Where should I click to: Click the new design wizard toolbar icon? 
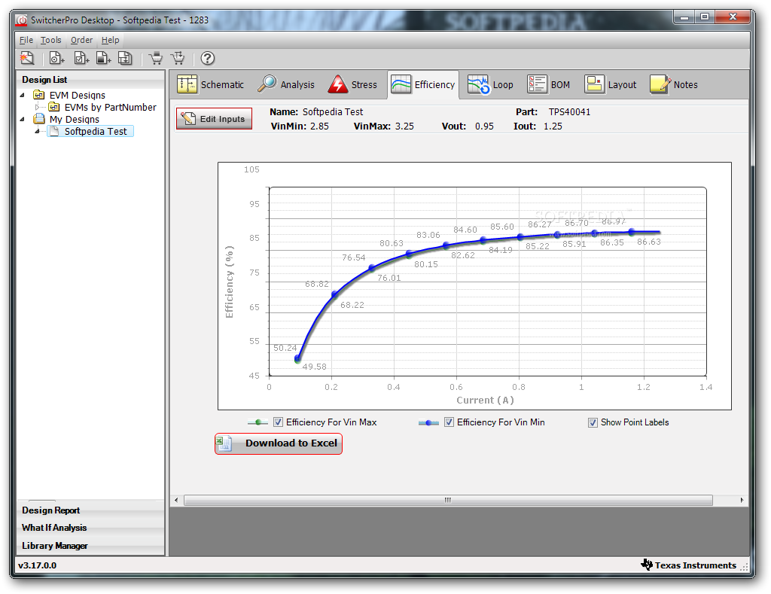click(x=27, y=58)
